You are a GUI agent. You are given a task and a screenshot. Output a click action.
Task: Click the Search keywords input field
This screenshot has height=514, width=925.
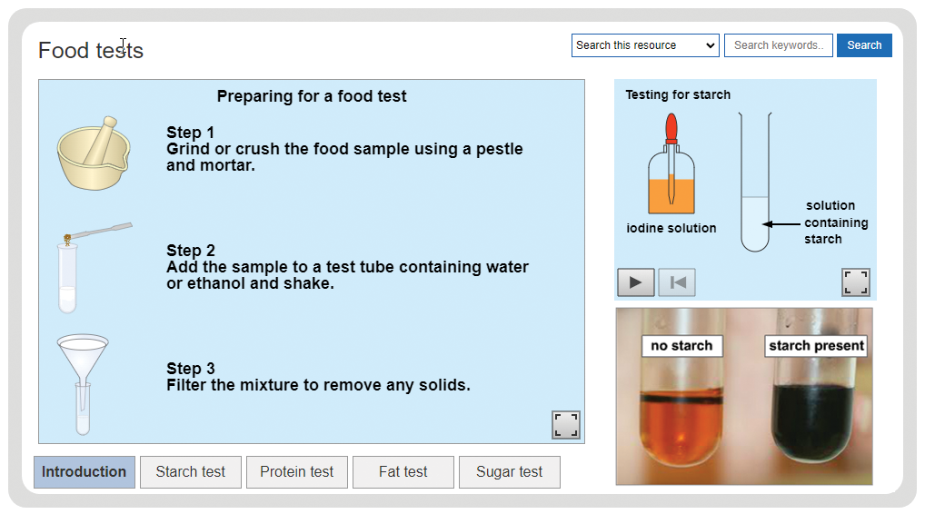pos(778,45)
